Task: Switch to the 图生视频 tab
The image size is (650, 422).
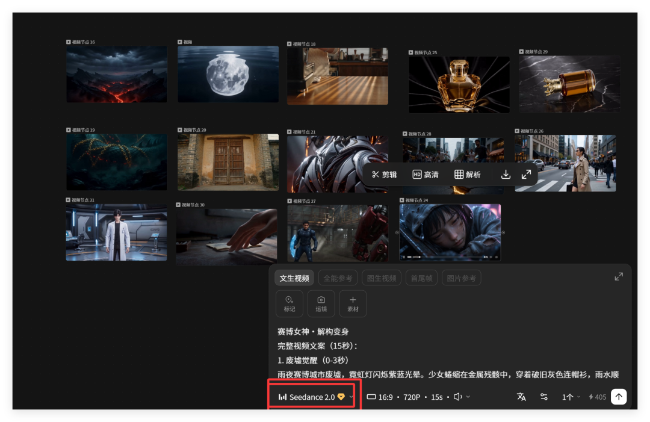Action: 381,278
